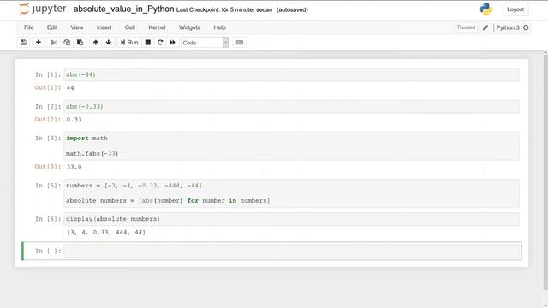Click the Jupyter logo

point(43,9)
